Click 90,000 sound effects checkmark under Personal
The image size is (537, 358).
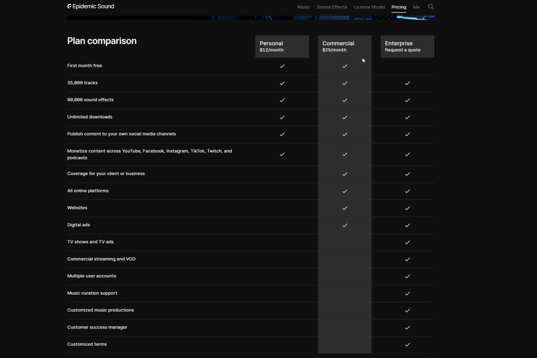(x=282, y=100)
